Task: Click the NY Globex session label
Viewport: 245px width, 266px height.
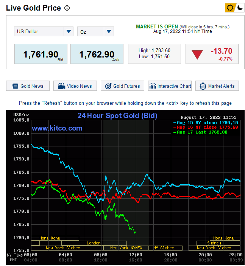Action: [x=164, y=248]
